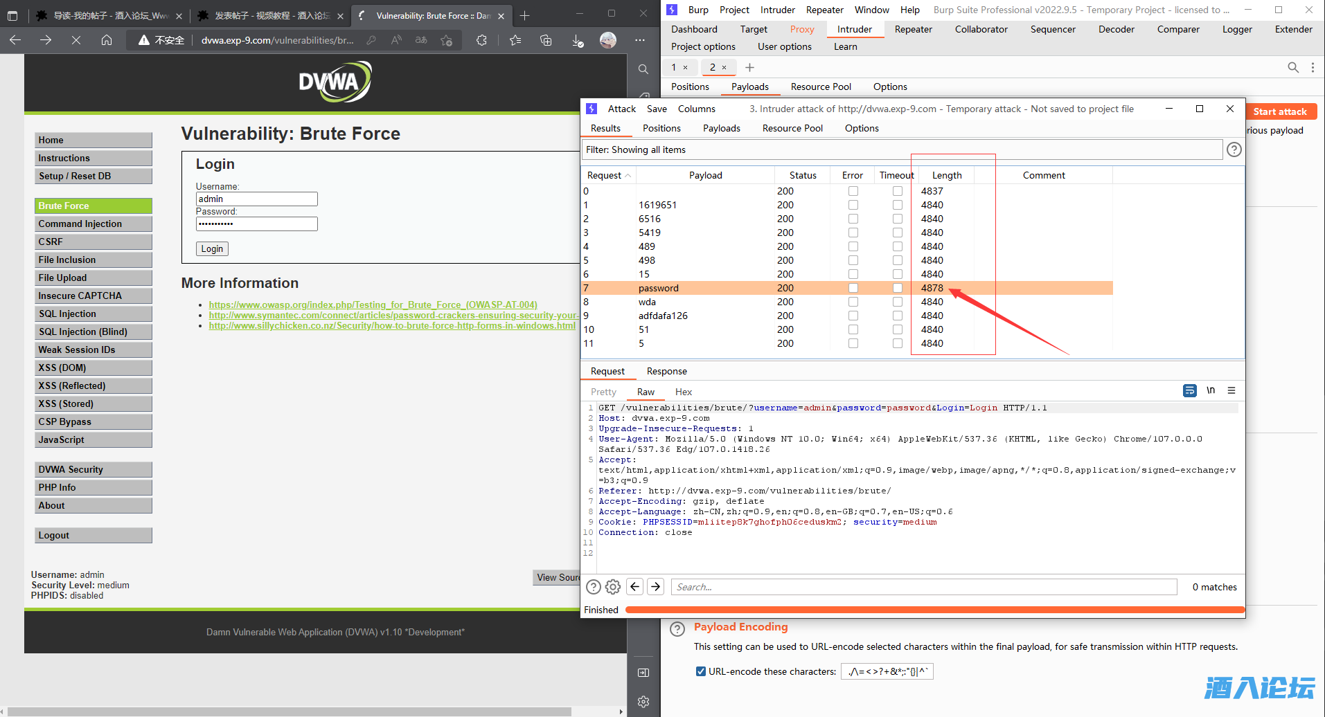Viewport: 1325px width, 717px height.
Task: Switch to the Response tab
Action: [x=666, y=371]
